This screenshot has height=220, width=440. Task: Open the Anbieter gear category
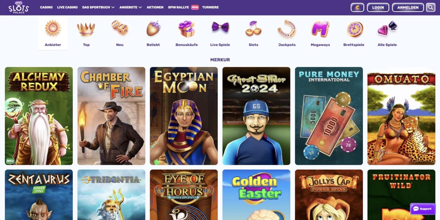pyautogui.click(x=53, y=33)
